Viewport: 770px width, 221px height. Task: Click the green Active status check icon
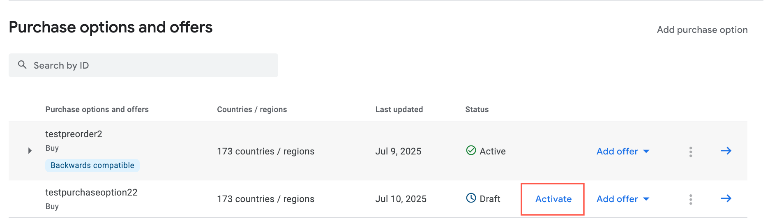click(x=471, y=150)
